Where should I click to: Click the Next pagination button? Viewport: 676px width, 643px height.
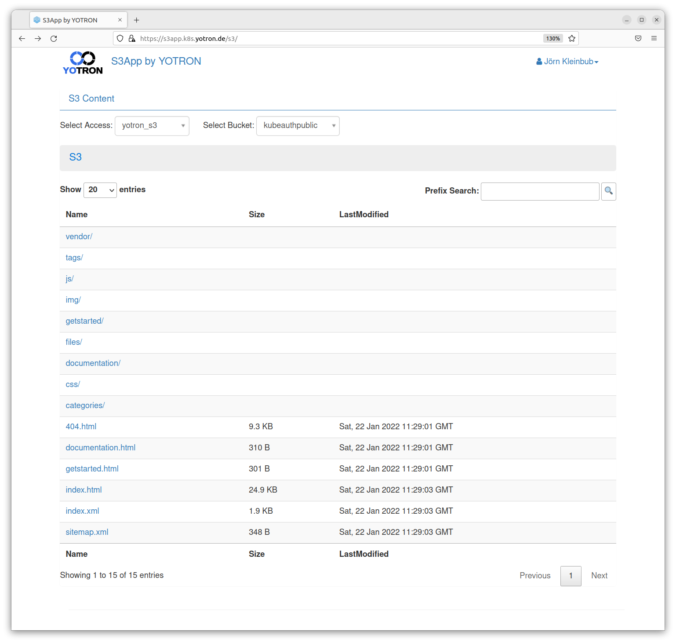(599, 576)
